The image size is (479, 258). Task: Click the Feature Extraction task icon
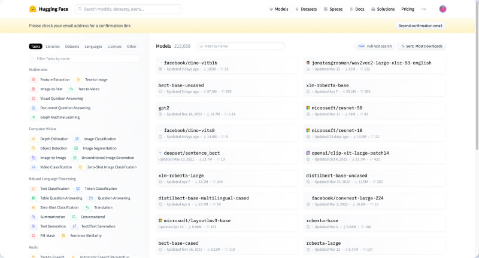click(34, 79)
